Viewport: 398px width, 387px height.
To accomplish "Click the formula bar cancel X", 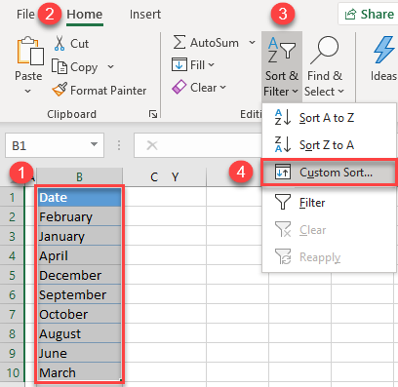I will [152, 145].
